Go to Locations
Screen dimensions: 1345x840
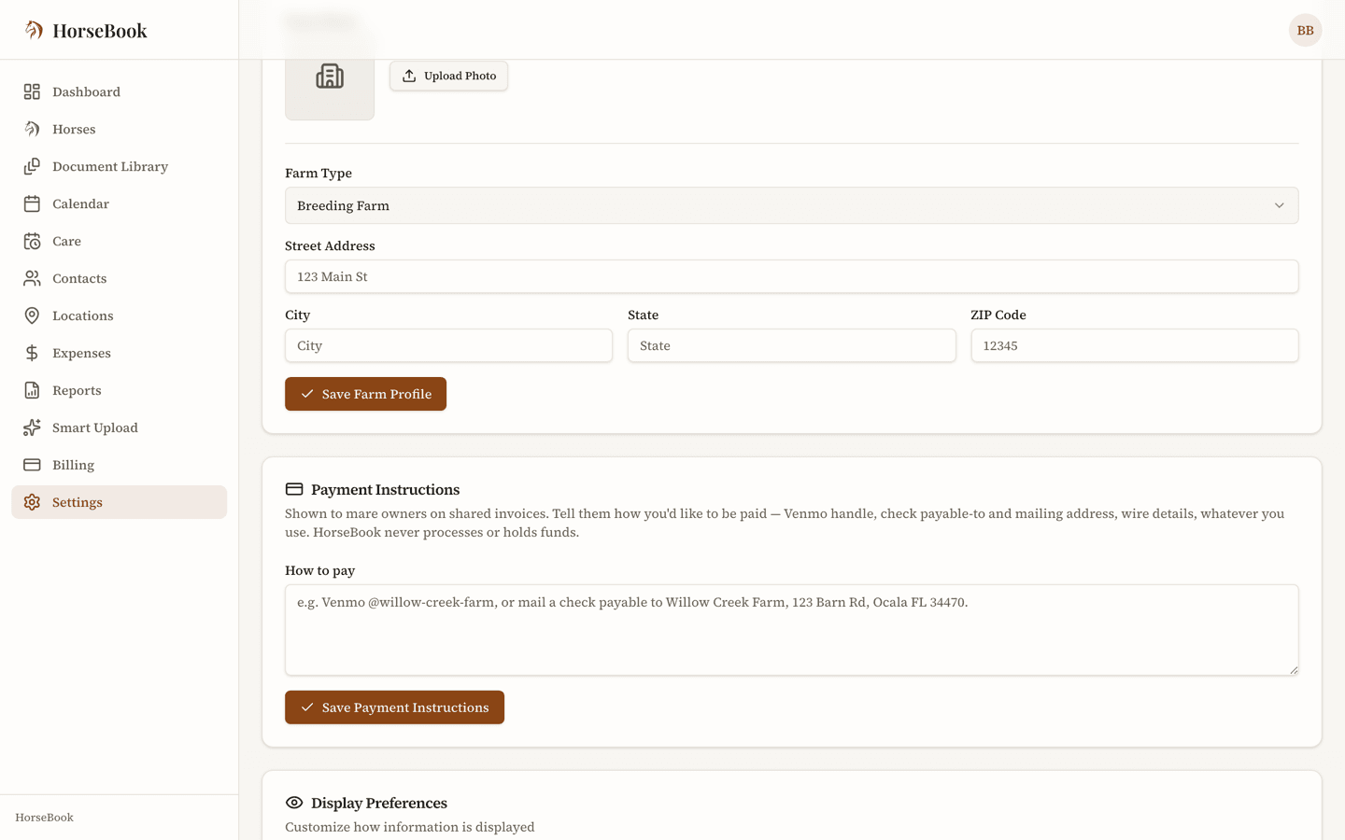point(119,315)
